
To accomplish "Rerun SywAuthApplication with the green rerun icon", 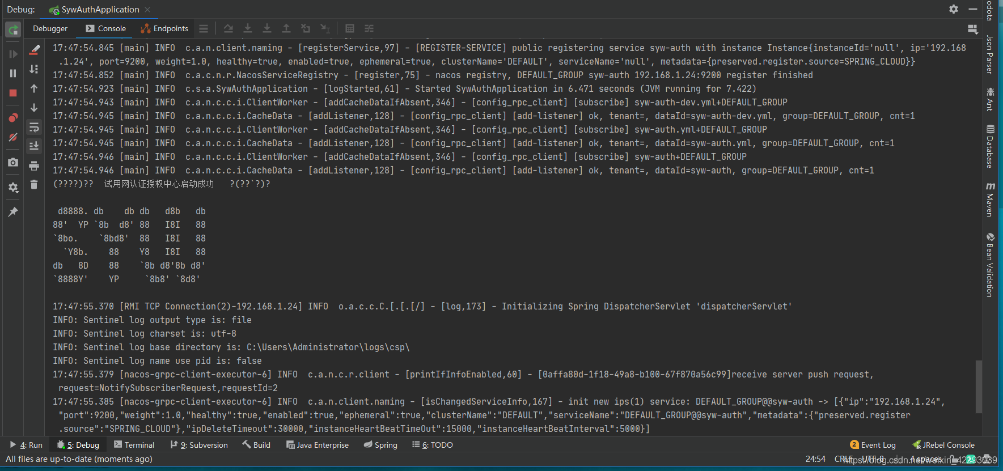I will pyautogui.click(x=13, y=29).
